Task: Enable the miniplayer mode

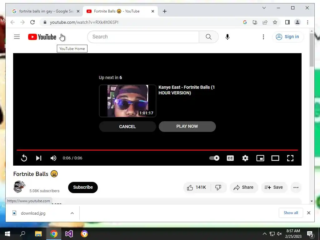Action: [x=260, y=158]
